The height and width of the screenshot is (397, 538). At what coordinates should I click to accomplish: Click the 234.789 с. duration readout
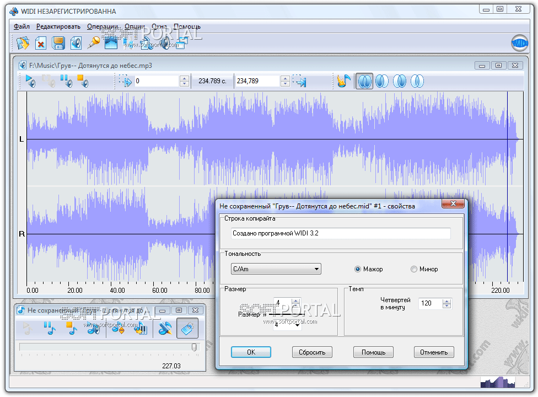tap(212, 81)
